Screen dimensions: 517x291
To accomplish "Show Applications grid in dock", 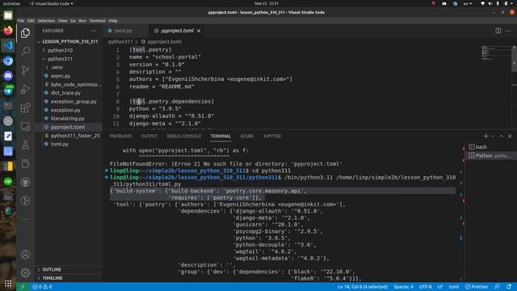I will (x=8, y=284).
